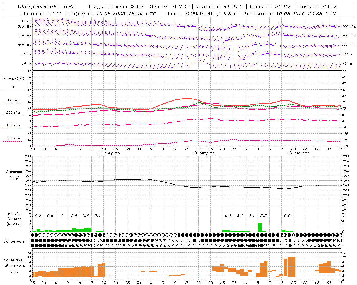Click the 'Td 2м' dew point legend entry
357x285 pixels.
(13, 100)
